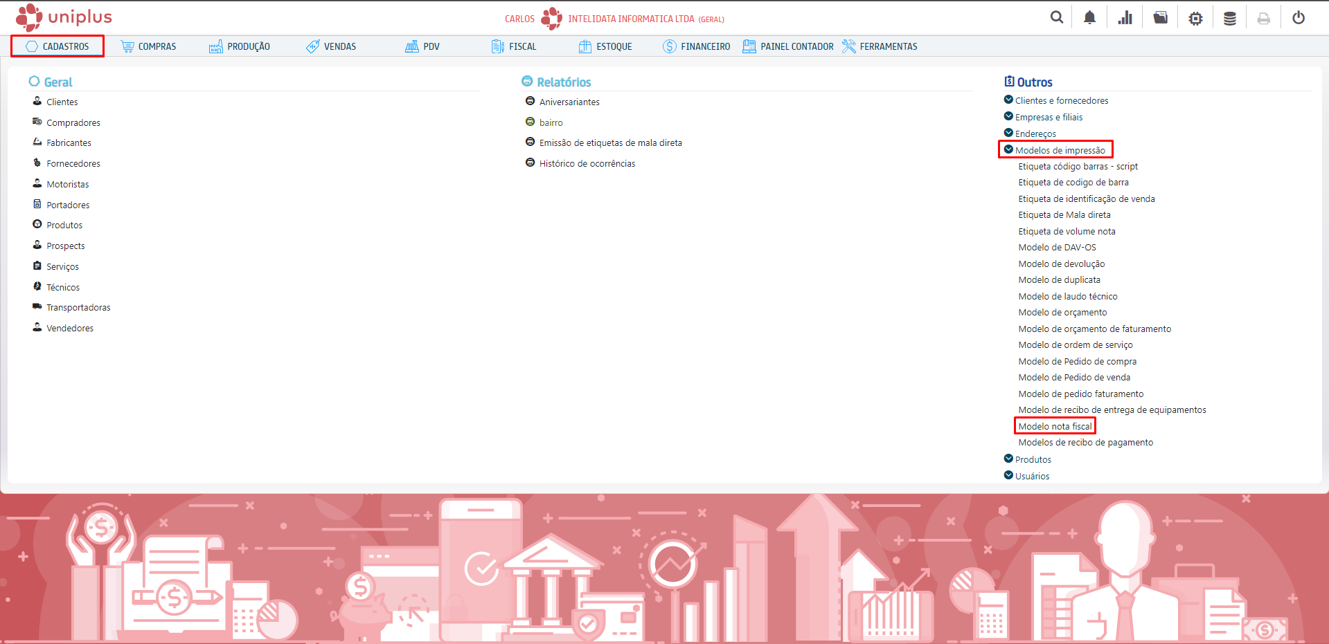Click the power logout icon
The height and width of the screenshot is (644, 1329).
[x=1299, y=17]
